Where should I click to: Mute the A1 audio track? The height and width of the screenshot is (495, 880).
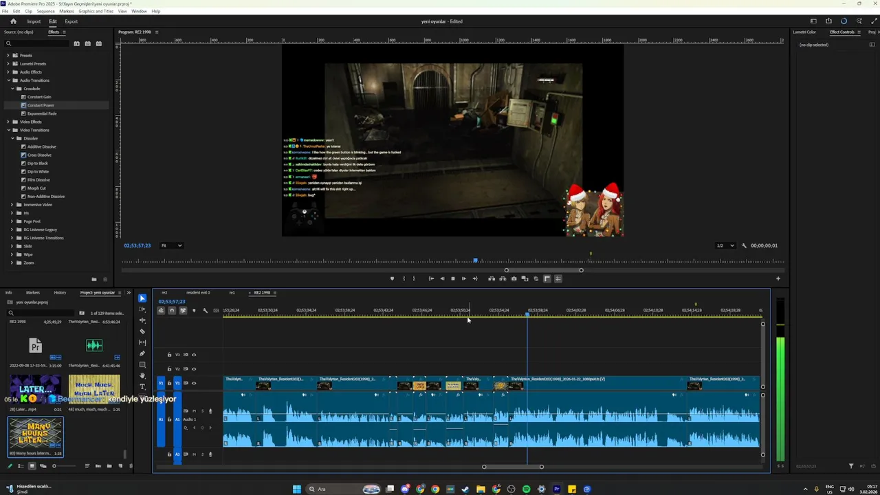click(195, 411)
